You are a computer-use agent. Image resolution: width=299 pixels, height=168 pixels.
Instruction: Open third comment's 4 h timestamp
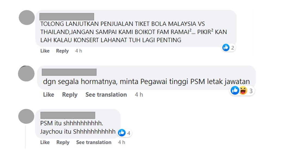click(x=122, y=142)
